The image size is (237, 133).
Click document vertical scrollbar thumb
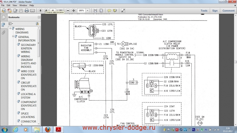(236, 62)
